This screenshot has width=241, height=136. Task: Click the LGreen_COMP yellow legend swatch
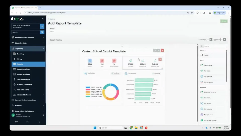tap(88, 94)
